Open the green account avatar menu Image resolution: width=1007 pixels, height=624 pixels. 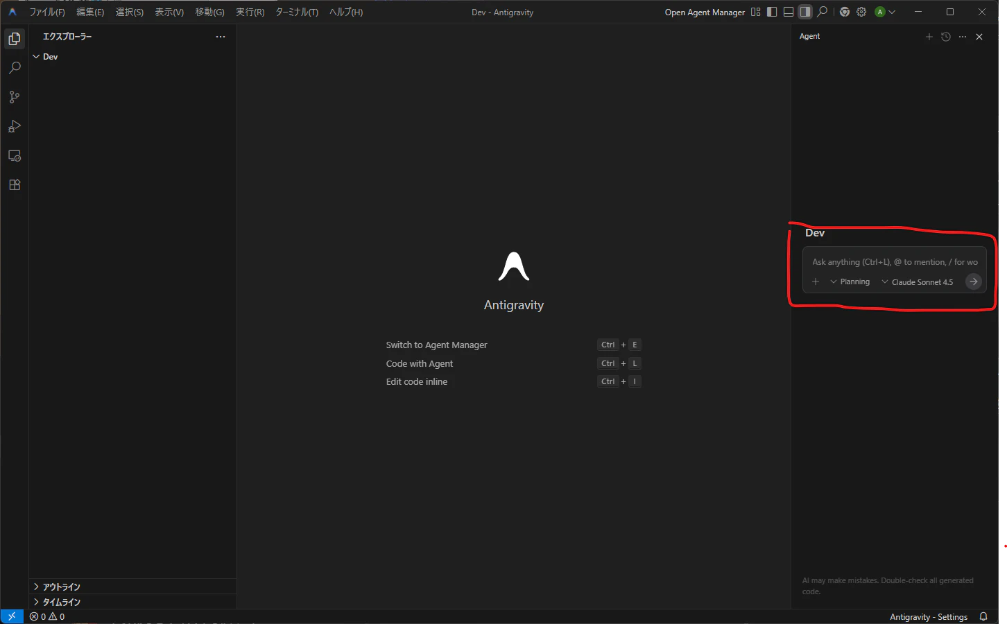(x=885, y=12)
